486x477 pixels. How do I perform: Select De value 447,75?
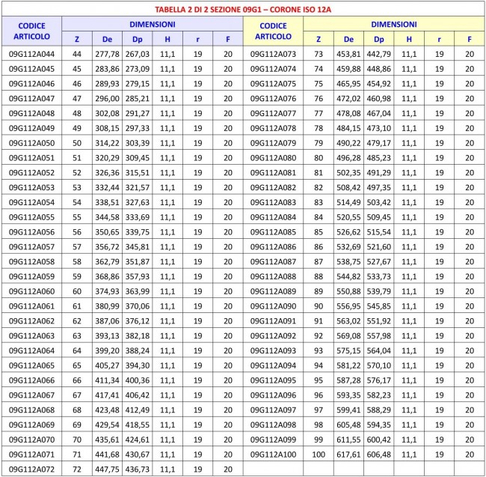tap(107, 470)
